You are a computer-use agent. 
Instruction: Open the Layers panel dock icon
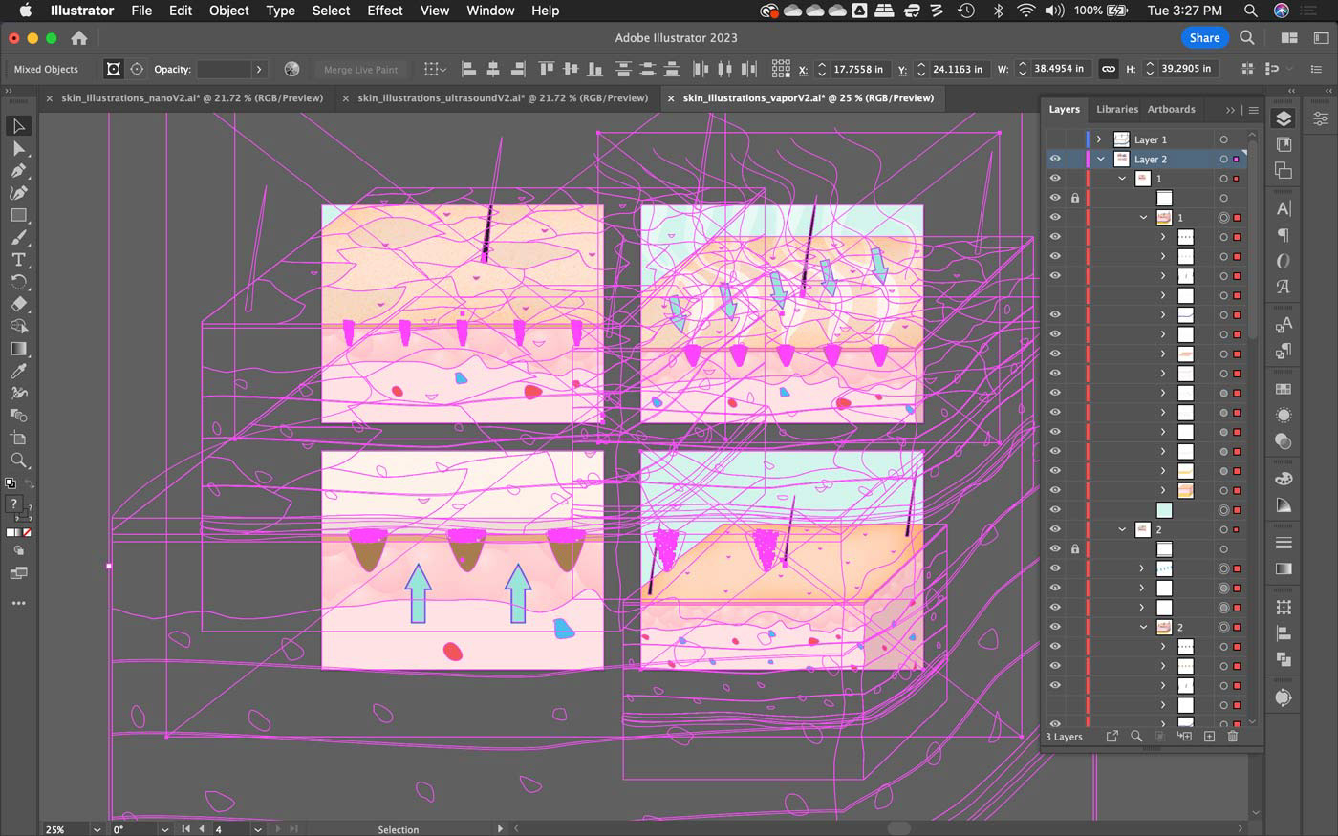point(1284,118)
